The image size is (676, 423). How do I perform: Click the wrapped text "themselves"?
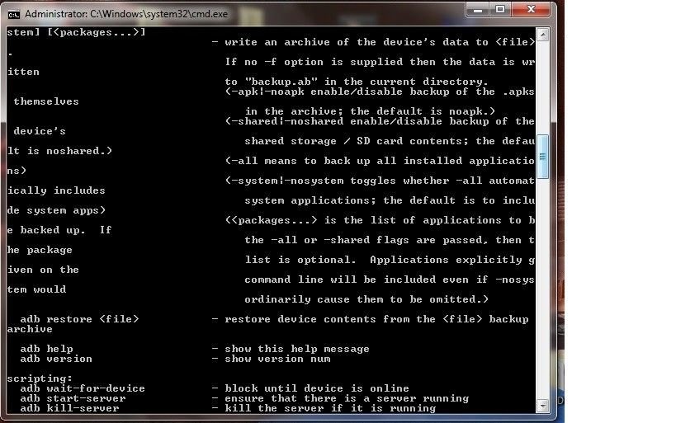click(46, 101)
